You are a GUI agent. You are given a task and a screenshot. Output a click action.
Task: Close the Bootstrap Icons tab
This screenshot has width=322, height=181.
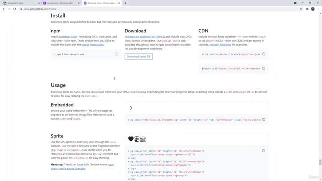(x=119, y=3)
